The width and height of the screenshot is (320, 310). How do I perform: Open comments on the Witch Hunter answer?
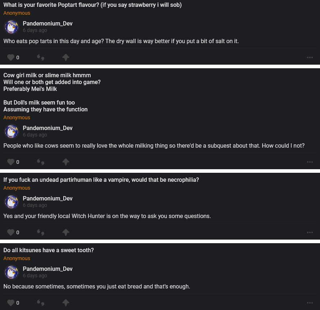41,232
